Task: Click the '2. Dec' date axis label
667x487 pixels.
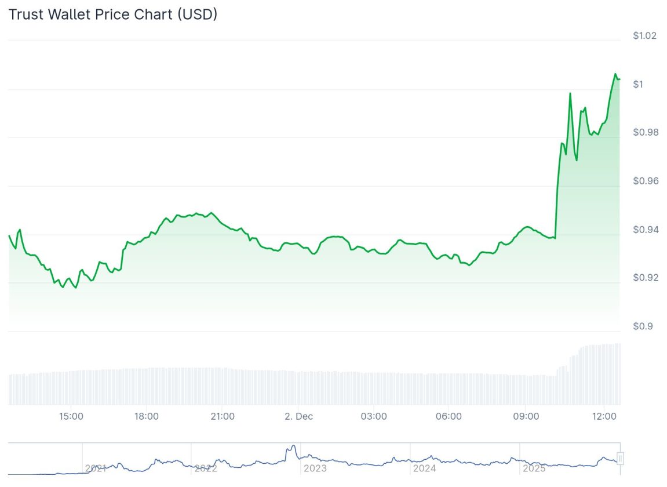Action: click(298, 416)
